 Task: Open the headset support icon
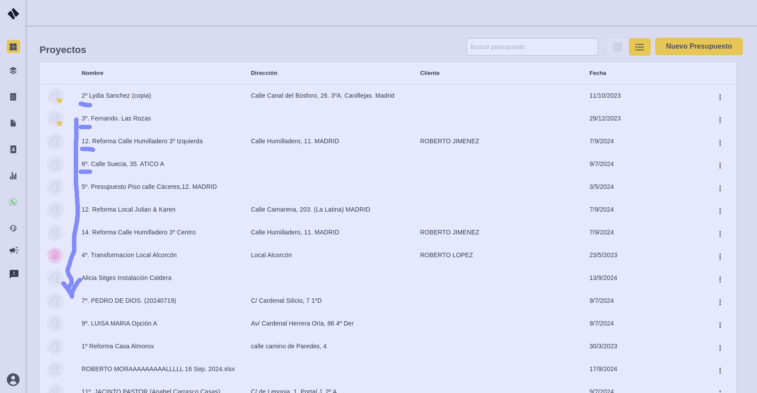13,228
